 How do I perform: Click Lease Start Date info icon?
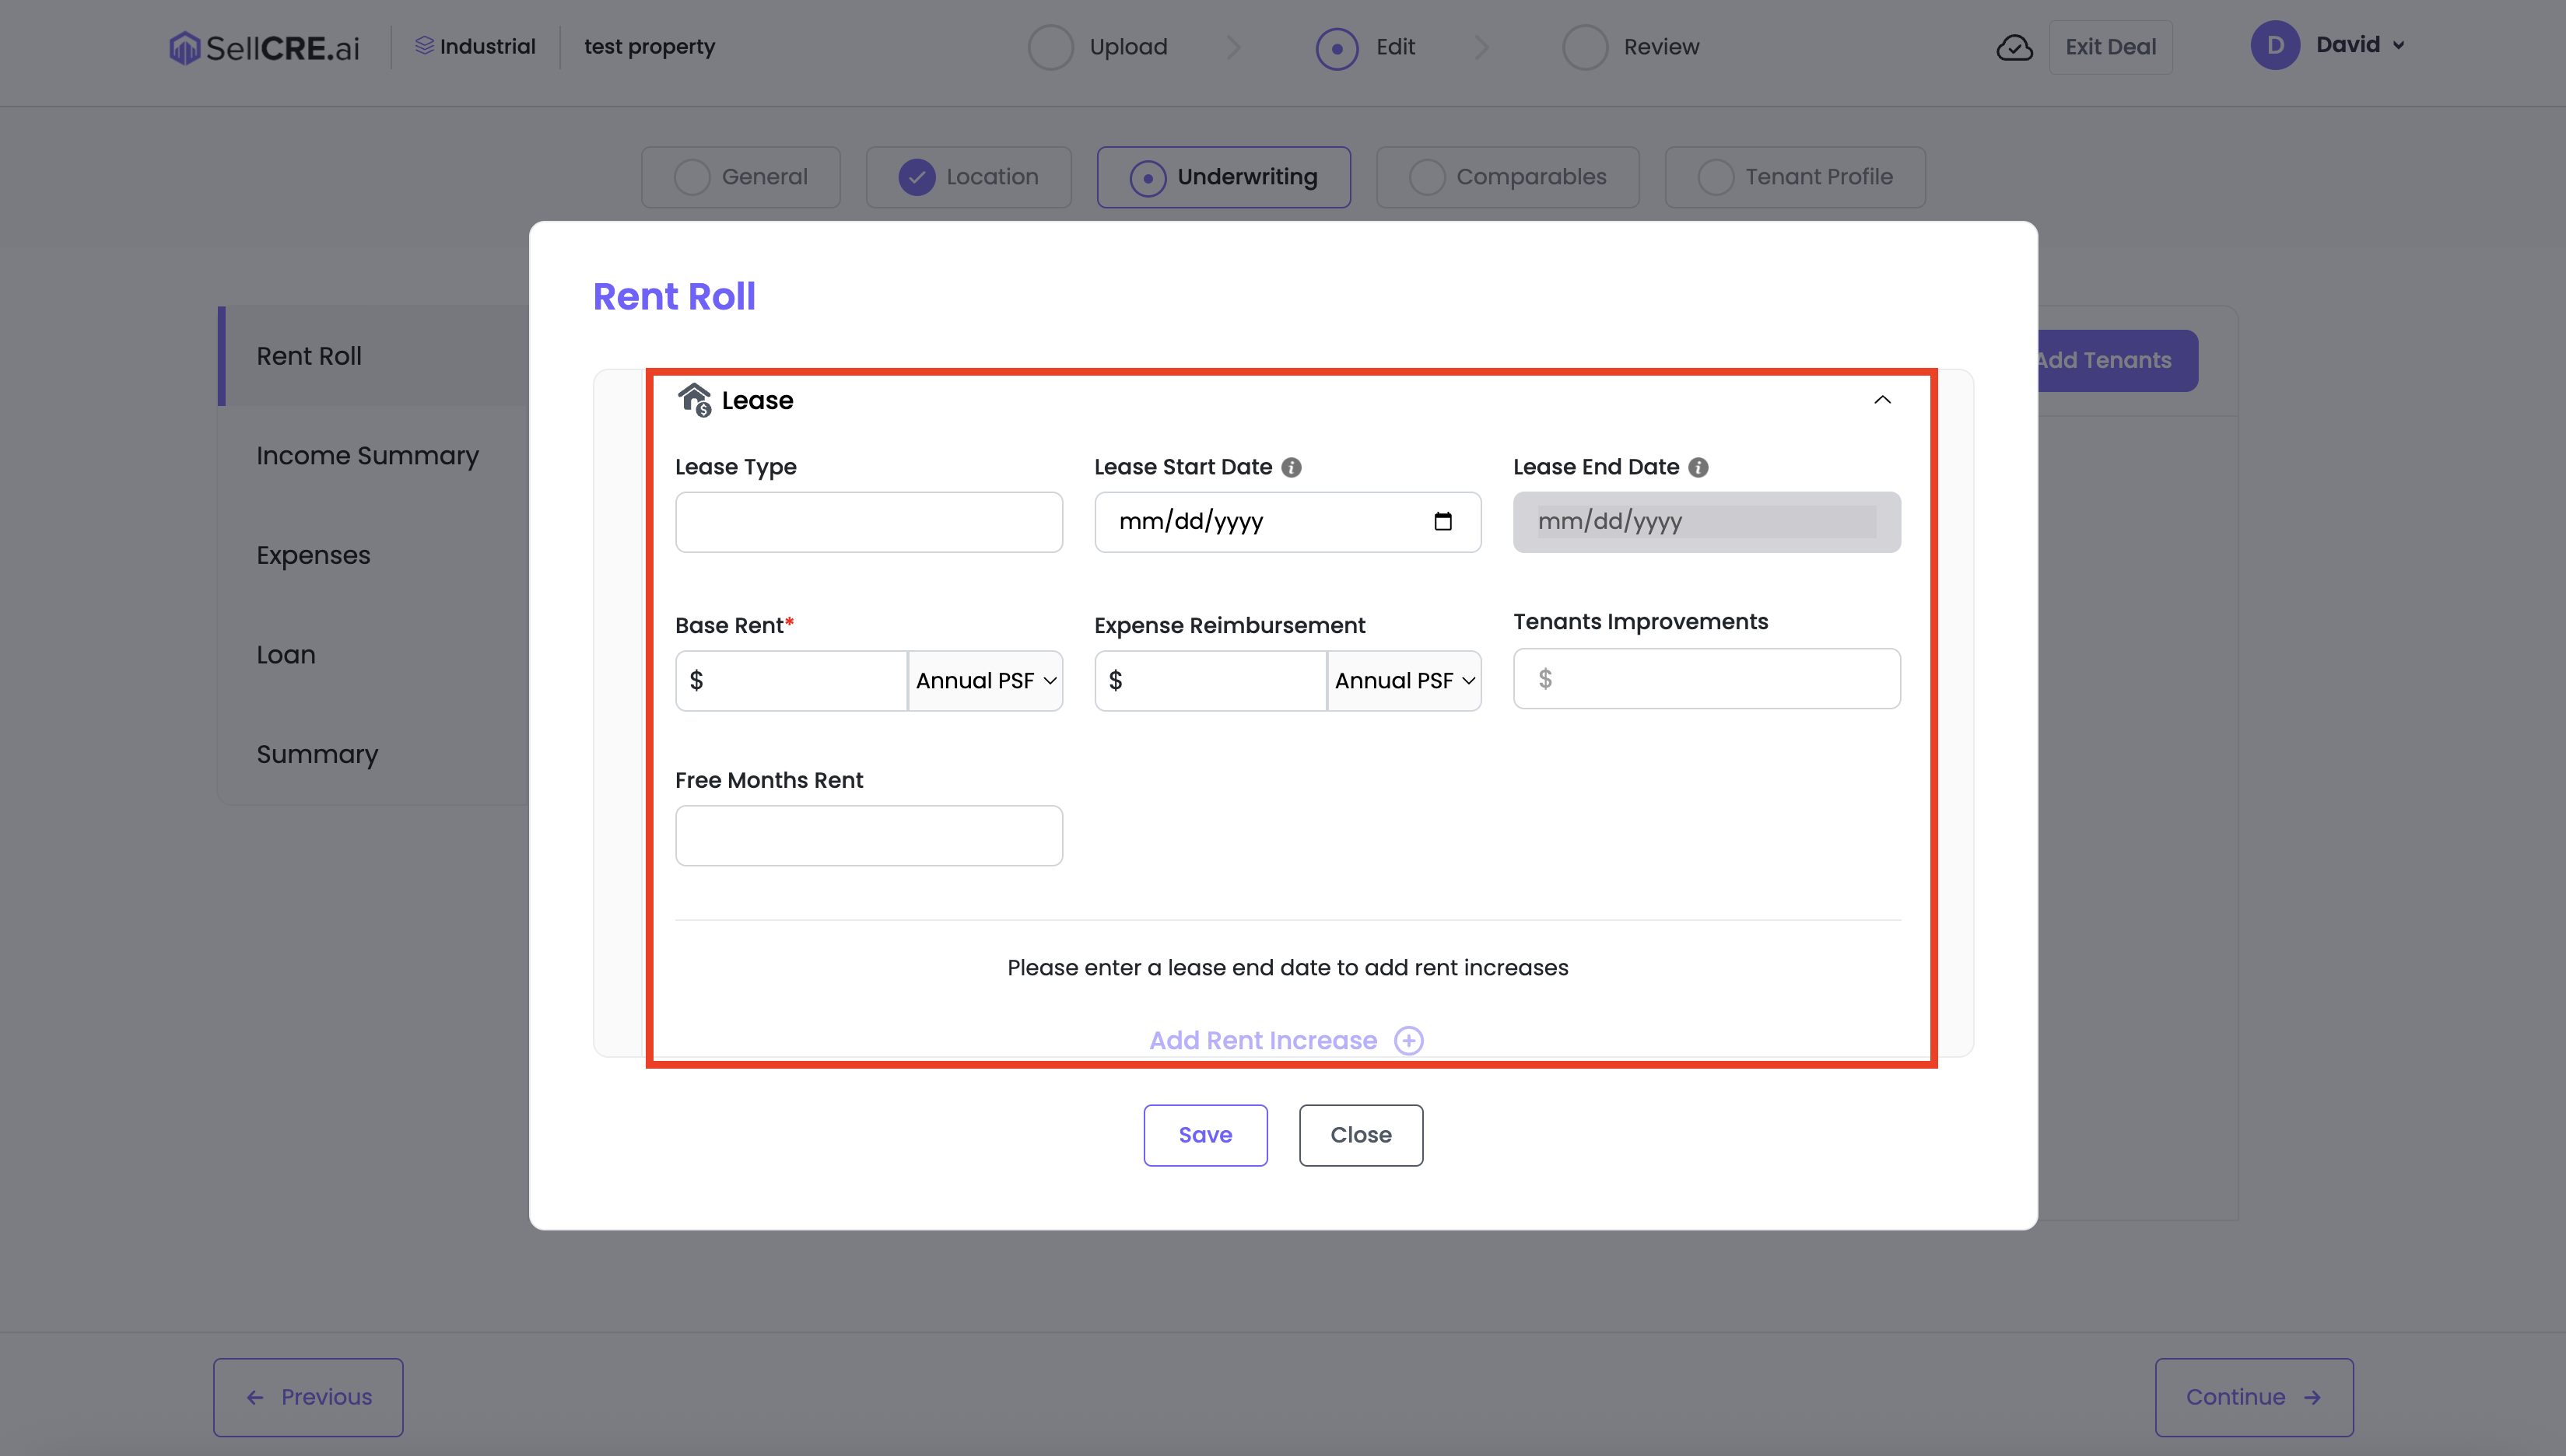coord(1292,467)
